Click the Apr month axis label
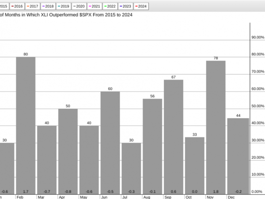Image resolution: width=265 pixels, height=199 pixels. [62, 197]
